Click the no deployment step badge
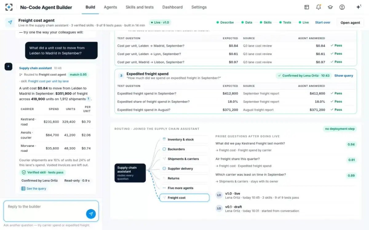The height and width of the screenshot is (230, 369). point(340,129)
